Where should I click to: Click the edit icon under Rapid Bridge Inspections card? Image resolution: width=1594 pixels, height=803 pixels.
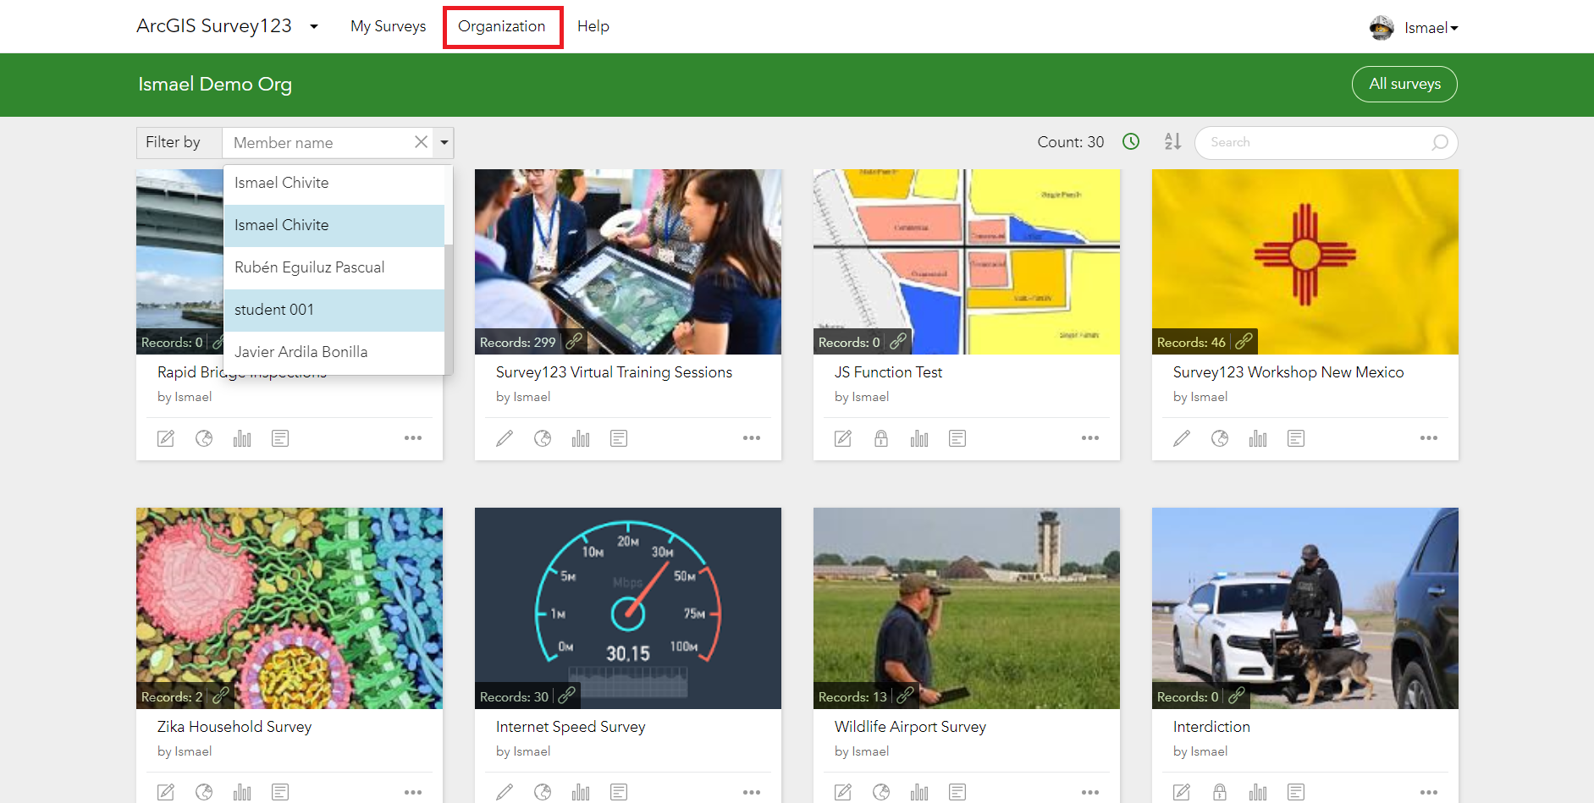166,438
